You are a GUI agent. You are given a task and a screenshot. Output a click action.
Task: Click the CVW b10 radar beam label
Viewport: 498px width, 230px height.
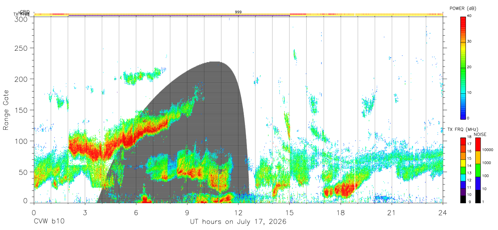pyautogui.click(x=49, y=222)
